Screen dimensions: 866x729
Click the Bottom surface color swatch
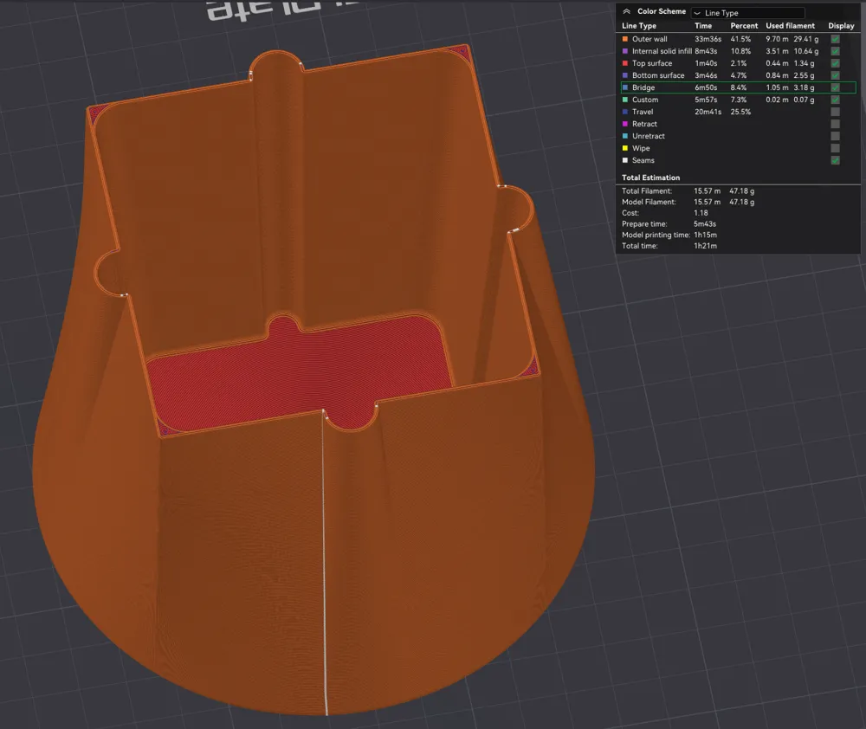[625, 75]
